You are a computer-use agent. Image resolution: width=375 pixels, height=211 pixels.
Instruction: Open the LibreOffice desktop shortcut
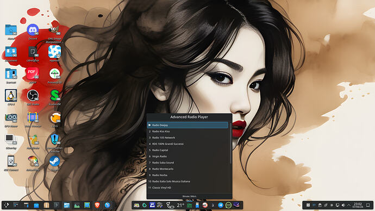tap(33, 52)
